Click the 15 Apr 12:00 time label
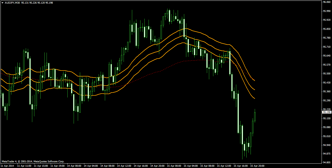 pos(224,166)
